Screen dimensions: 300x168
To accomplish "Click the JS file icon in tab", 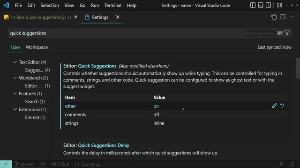I will (6, 17).
